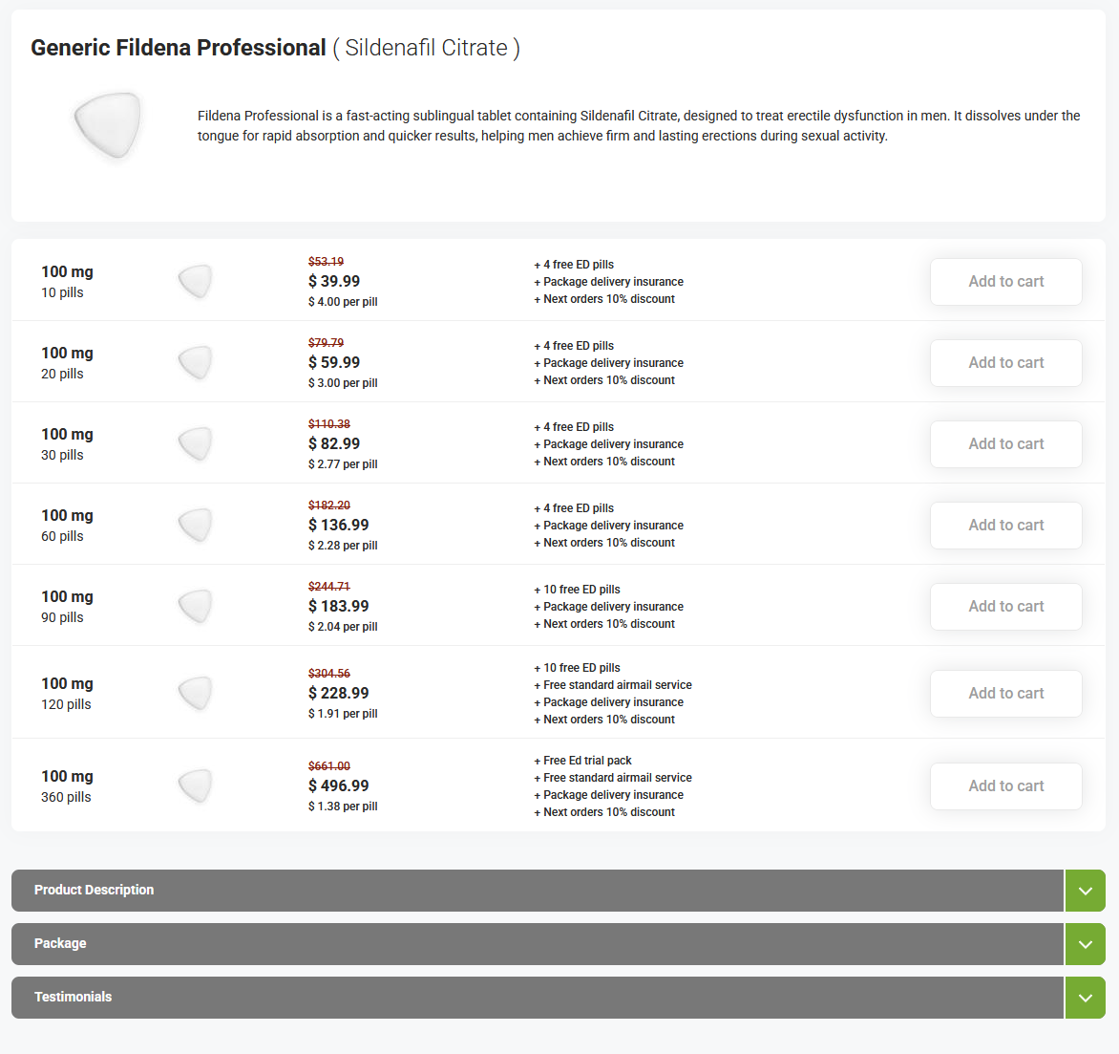Screen dimensions: 1119x1054
Task: Click the 120 pills quantity label
Action: coord(66,705)
